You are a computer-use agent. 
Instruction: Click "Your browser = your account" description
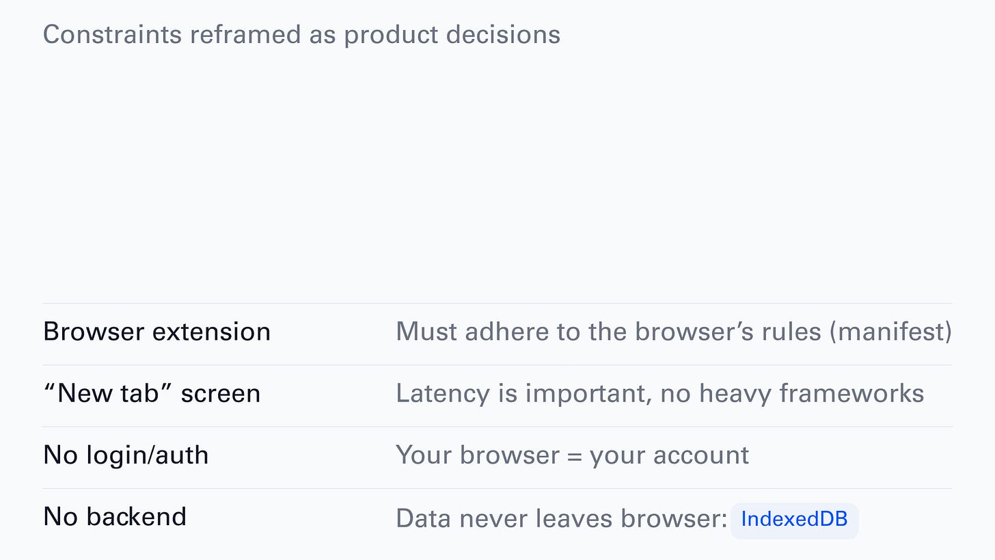572,455
